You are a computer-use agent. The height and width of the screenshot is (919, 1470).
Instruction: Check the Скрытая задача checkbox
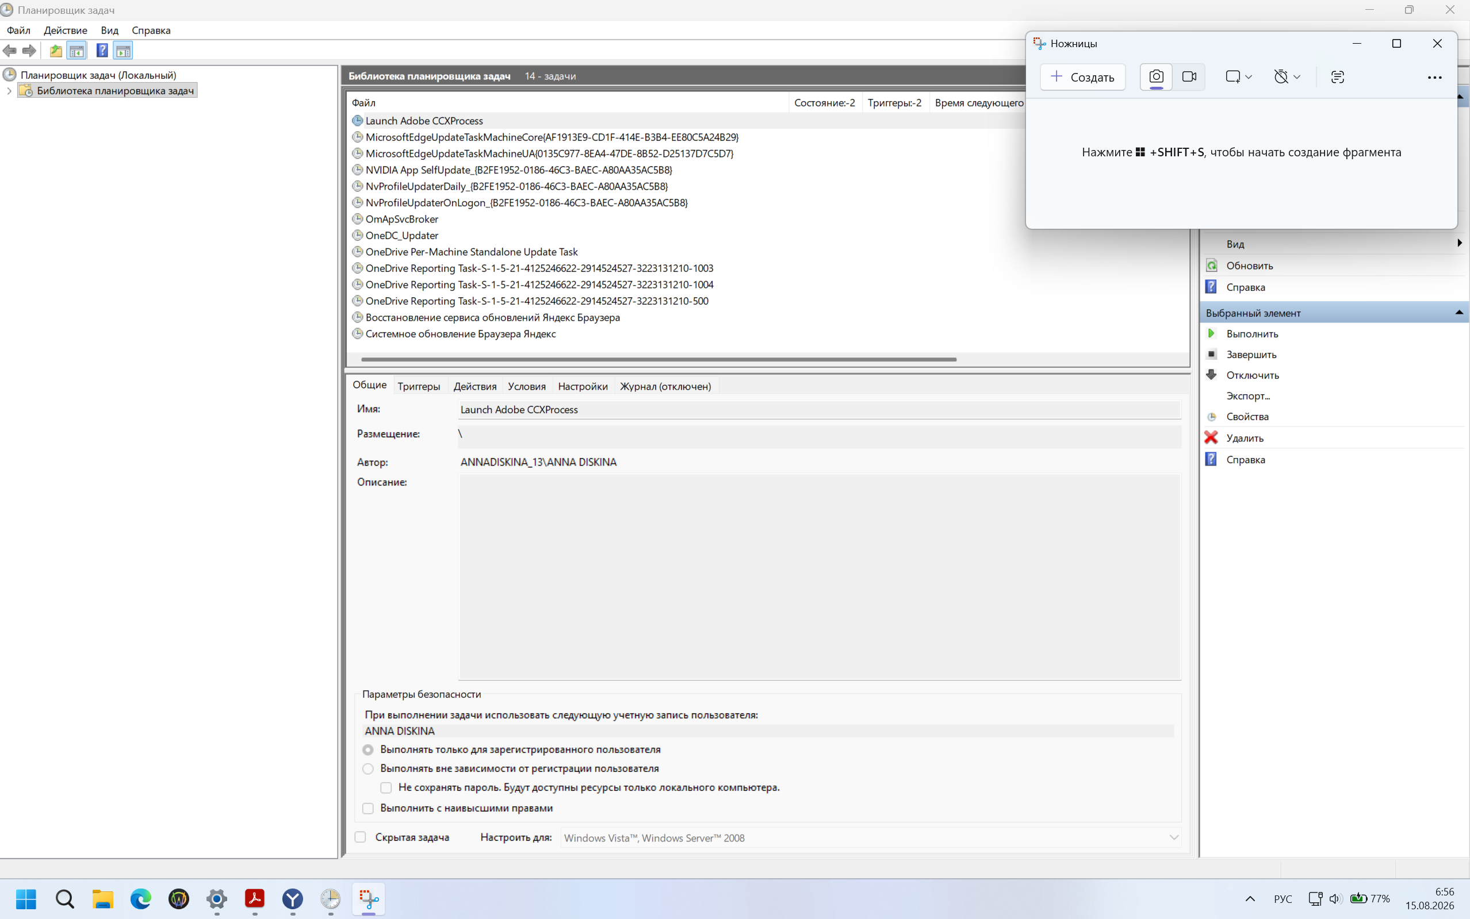click(361, 837)
